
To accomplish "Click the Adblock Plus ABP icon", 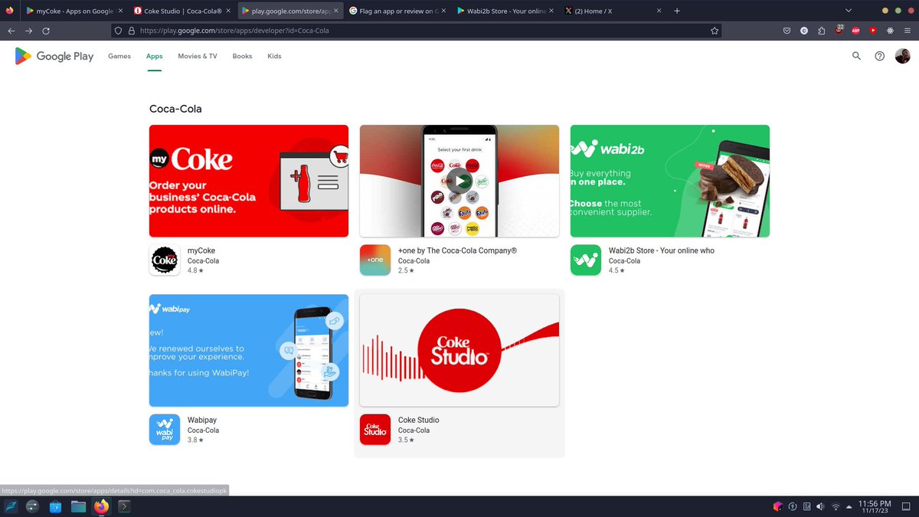I will pos(856,31).
